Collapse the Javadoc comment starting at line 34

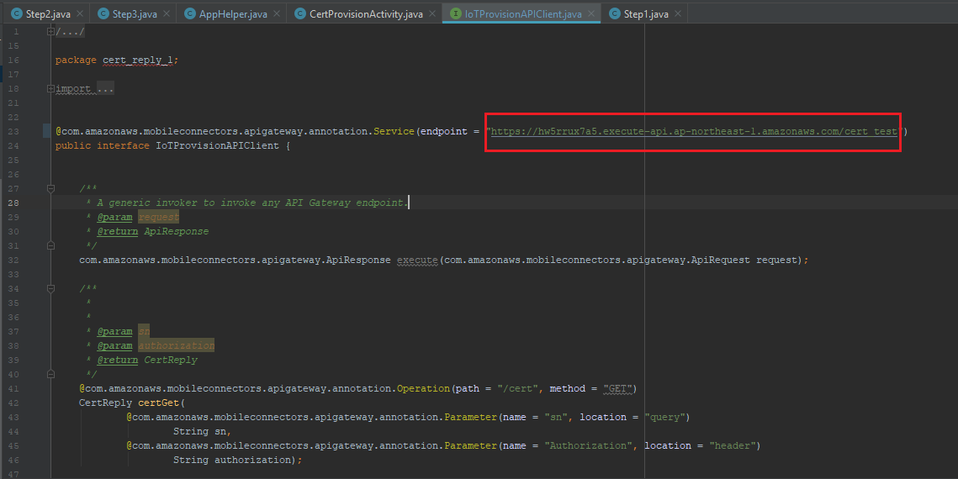tap(50, 288)
